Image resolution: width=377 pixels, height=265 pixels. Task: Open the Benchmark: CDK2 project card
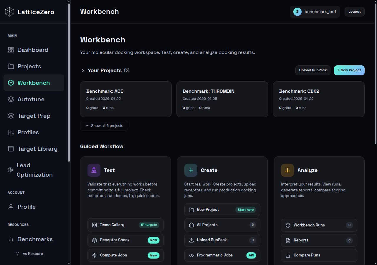coord(319,99)
